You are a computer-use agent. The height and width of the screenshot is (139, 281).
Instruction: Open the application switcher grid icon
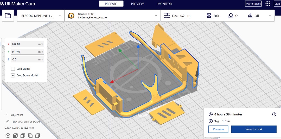[x=268, y=4]
